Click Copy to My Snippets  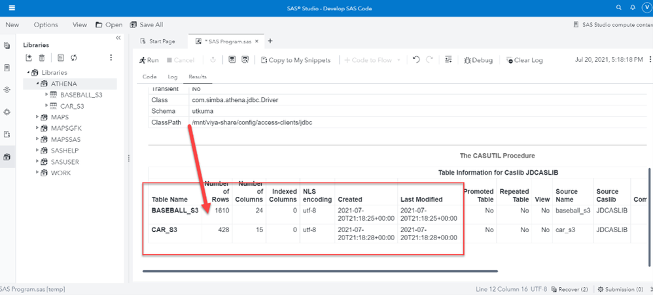click(x=296, y=60)
